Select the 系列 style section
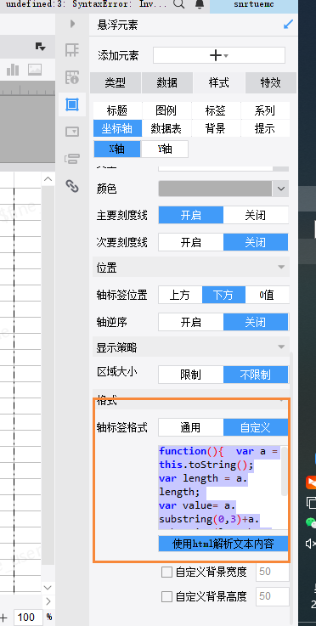The width and height of the screenshot is (316, 626). tap(265, 110)
